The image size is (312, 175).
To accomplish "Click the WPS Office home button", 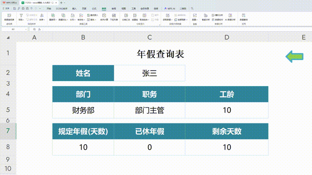I will (9, 3).
